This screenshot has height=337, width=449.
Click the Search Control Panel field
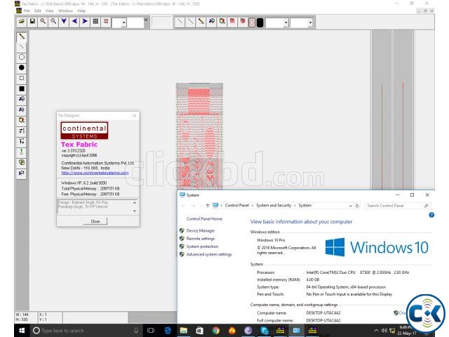point(397,206)
